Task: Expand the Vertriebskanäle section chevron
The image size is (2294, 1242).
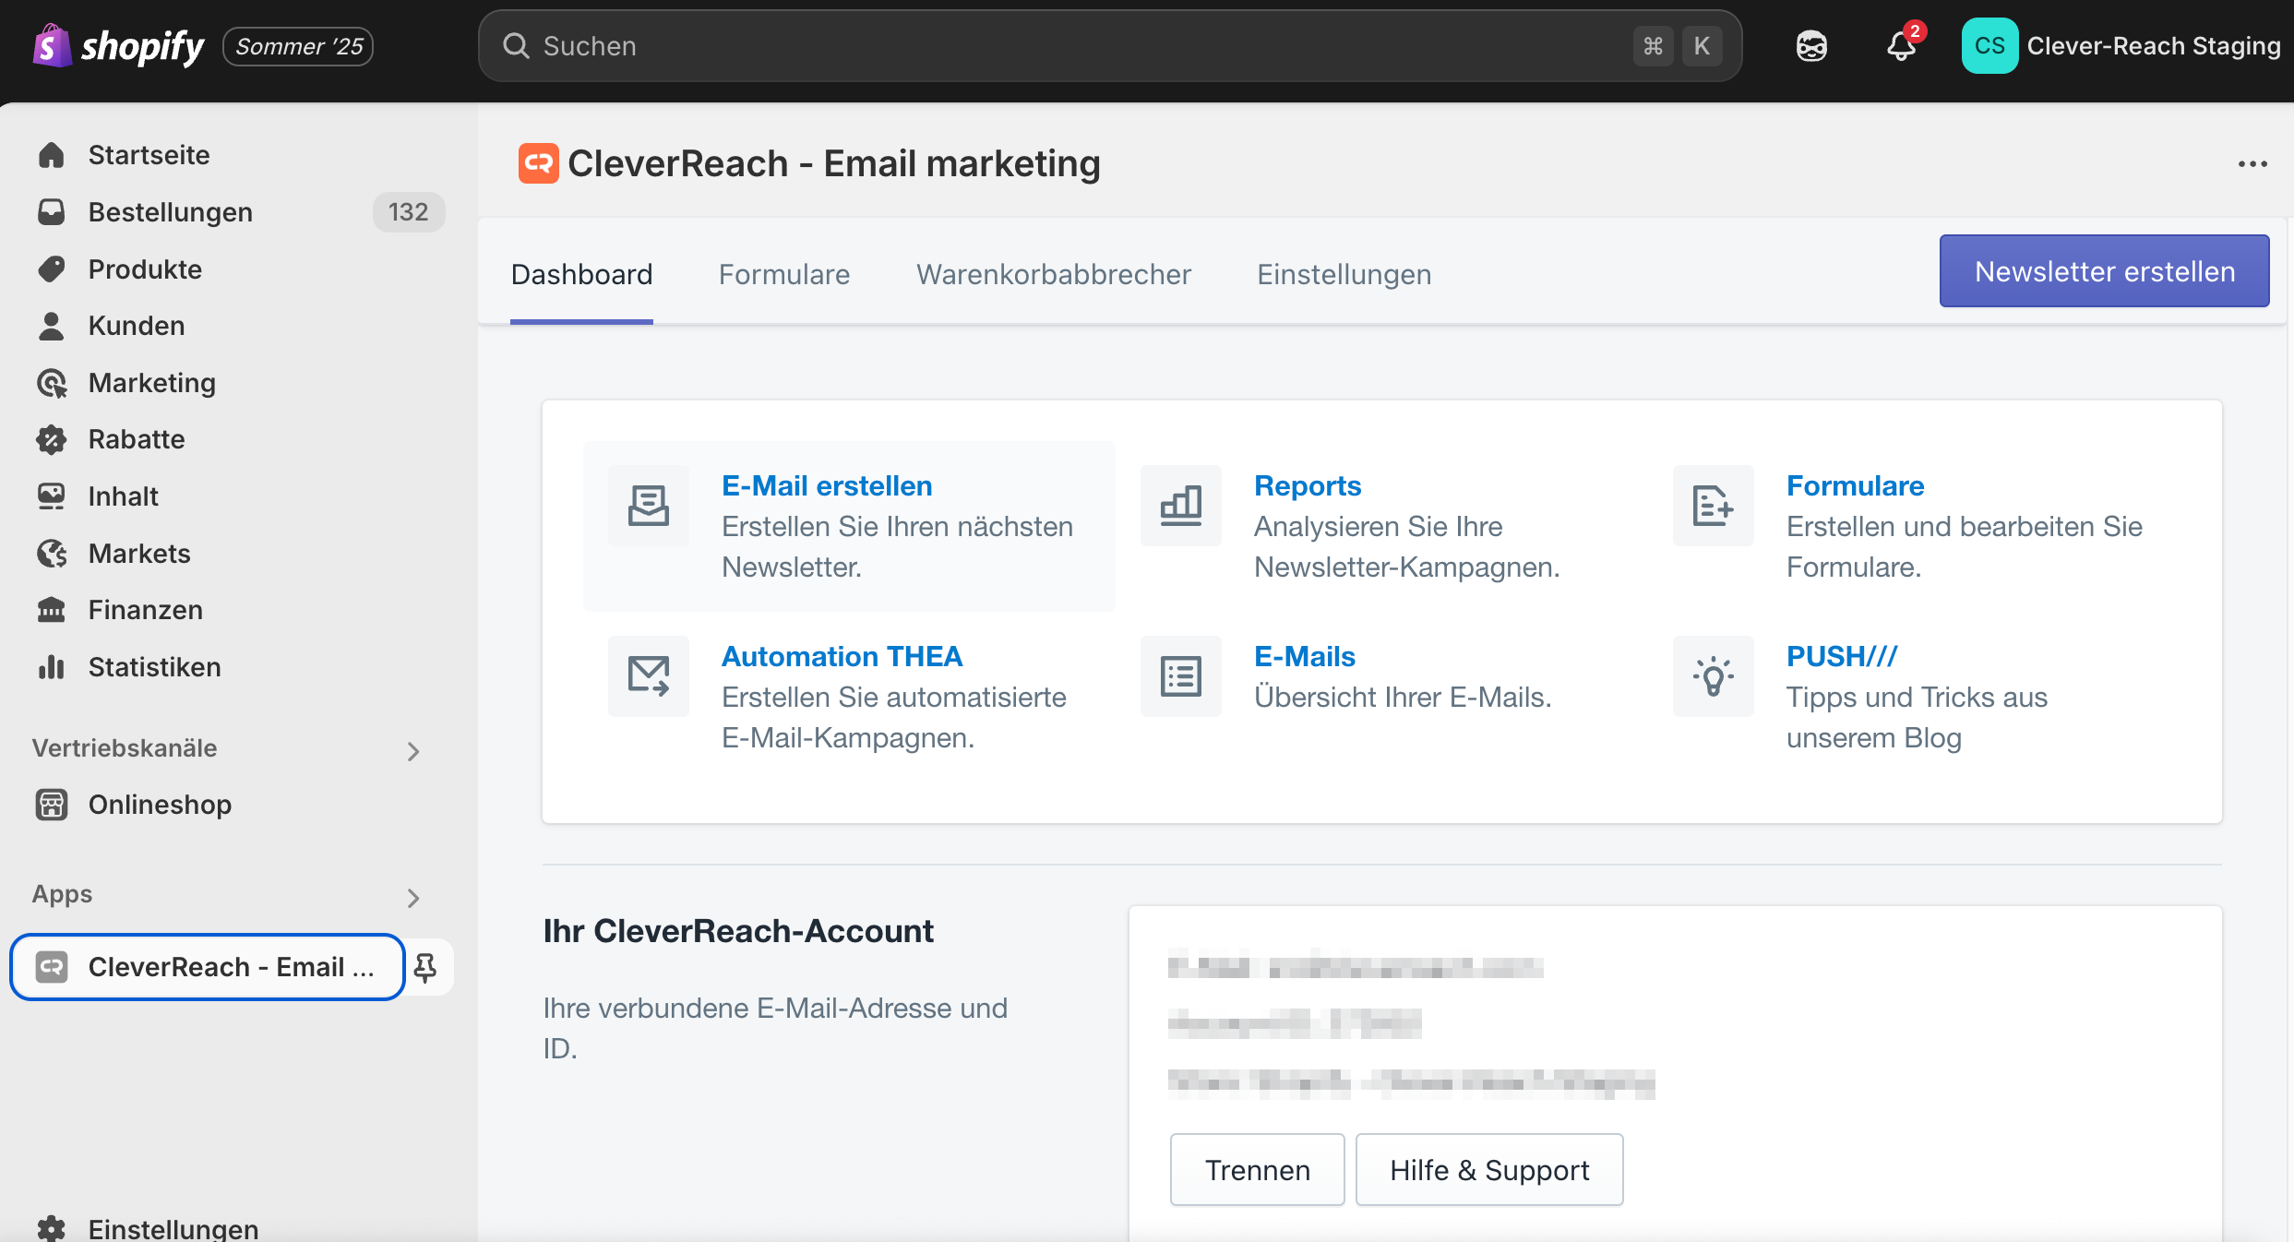Action: click(413, 751)
